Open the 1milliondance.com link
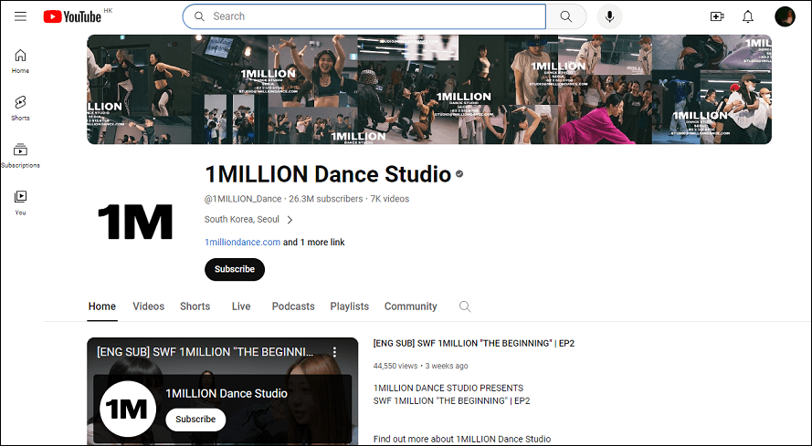The height and width of the screenshot is (446, 812). pos(242,242)
